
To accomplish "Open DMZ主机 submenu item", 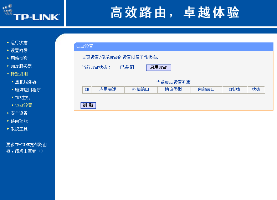I will click(x=22, y=98).
